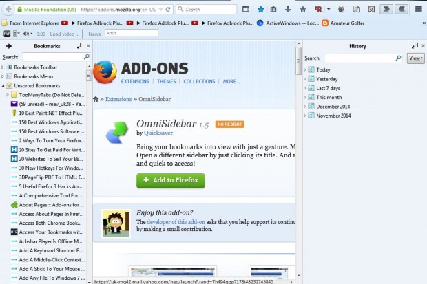Click the breadcrumb home icon

[x=96, y=99]
